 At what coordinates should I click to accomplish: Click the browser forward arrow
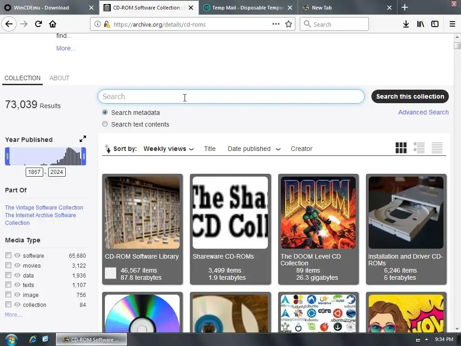click(x=24, y=24)
